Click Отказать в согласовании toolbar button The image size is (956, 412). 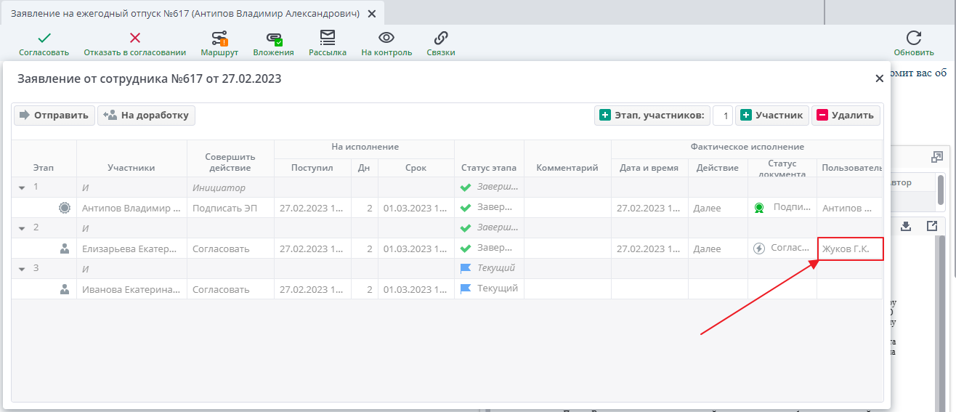click(134, 44)
